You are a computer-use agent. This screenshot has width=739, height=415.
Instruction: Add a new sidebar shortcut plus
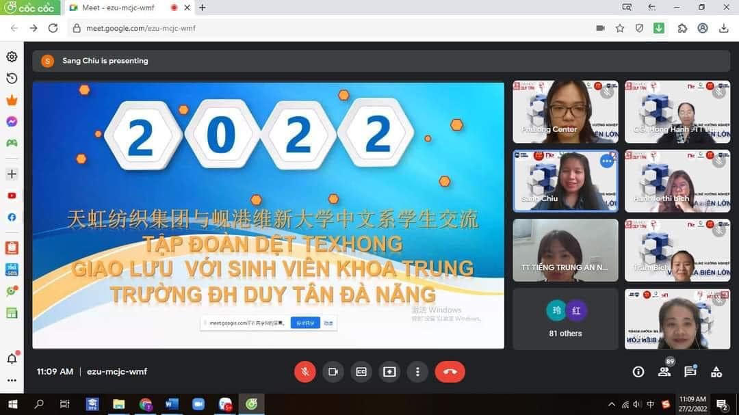(x=12, y=174)
